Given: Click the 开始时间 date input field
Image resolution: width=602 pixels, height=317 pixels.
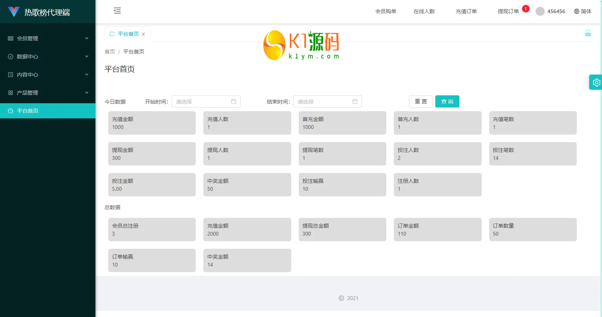Looking at the screenshot, I should [206, 101].
